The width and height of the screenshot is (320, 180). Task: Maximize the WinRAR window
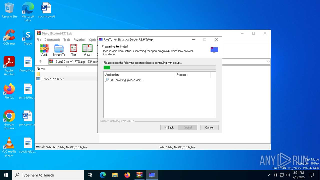click(x=253, y=33)
